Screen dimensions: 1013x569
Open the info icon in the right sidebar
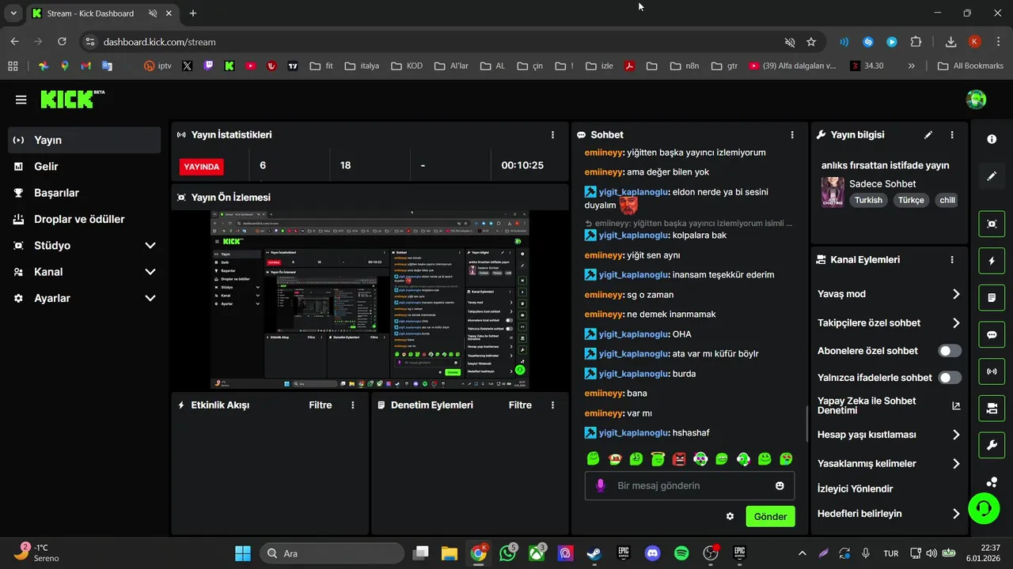point(992,139)
